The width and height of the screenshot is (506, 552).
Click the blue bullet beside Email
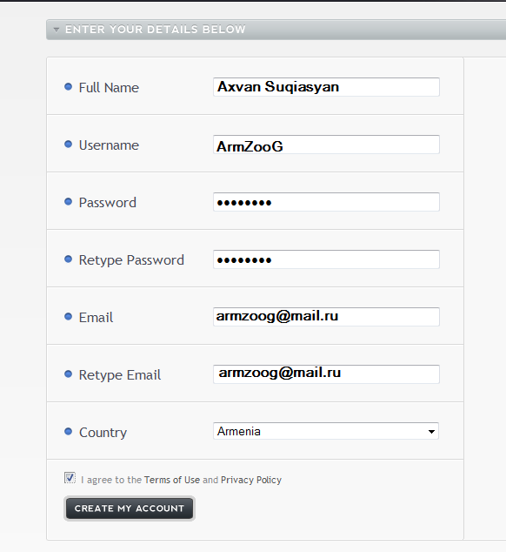pos(68,316)
